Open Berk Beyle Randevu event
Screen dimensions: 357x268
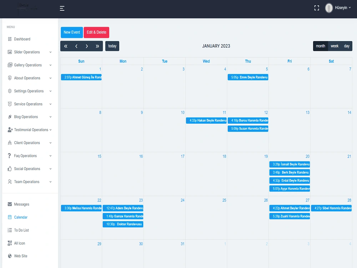[x=290, y=173]
